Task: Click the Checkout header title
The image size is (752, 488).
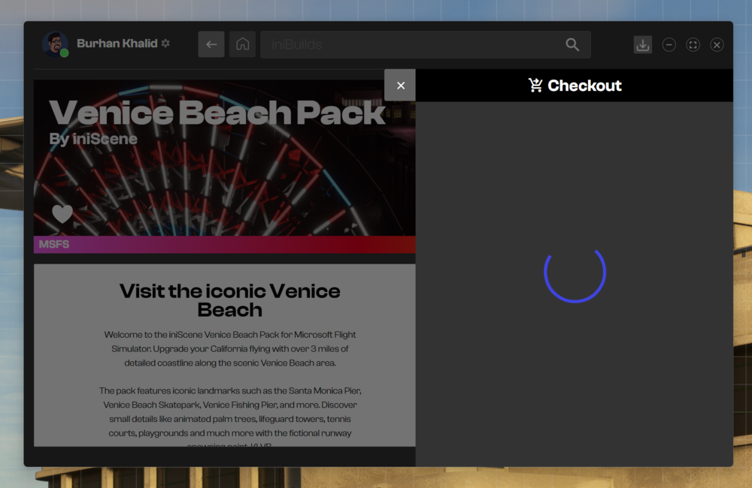Action: click(x=584, y=86)
